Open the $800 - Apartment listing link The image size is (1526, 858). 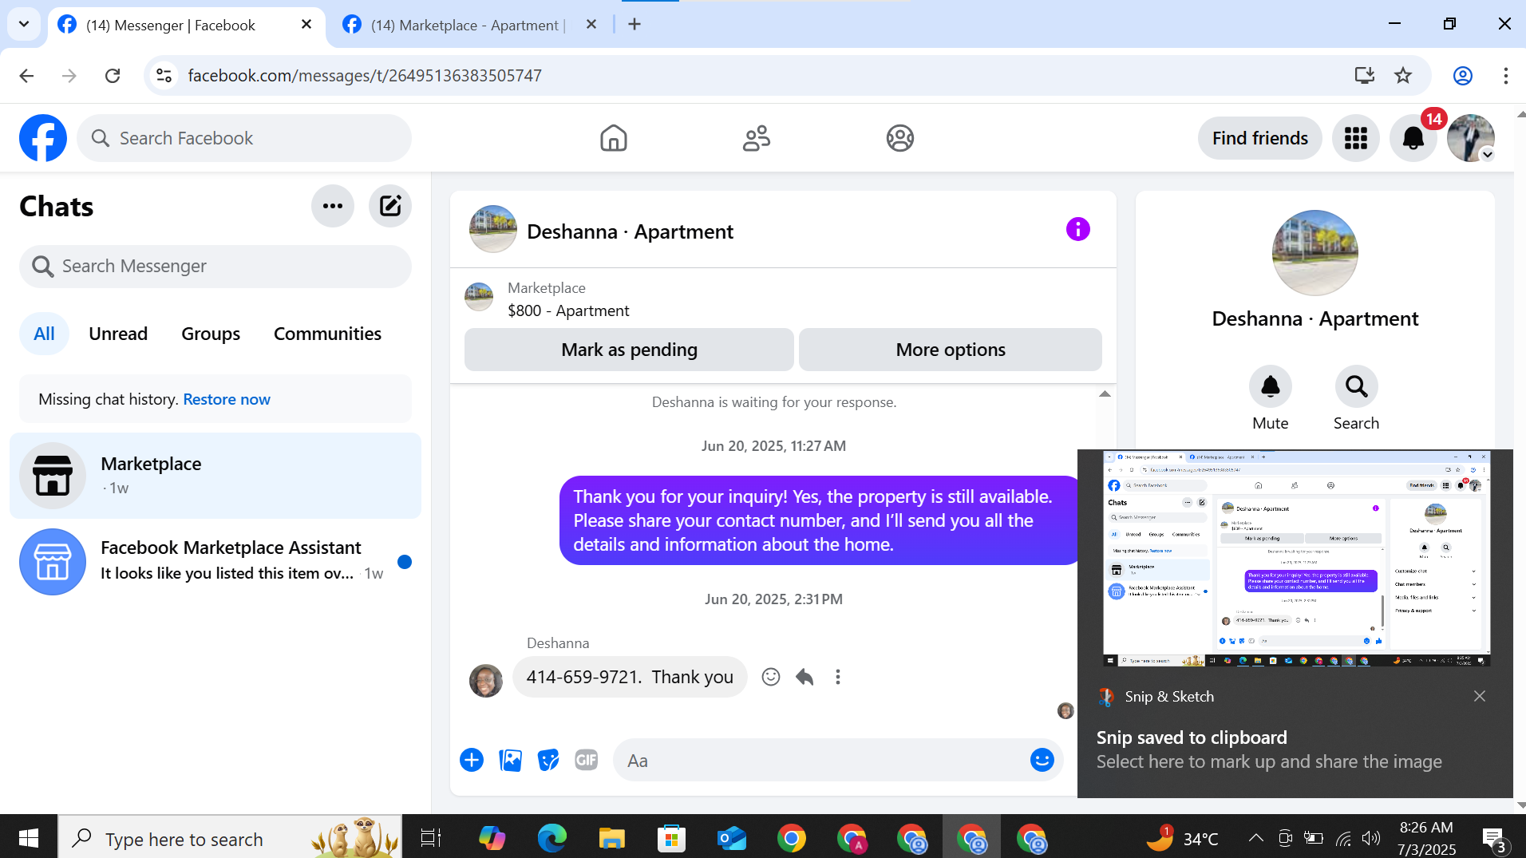coord(568,310)
